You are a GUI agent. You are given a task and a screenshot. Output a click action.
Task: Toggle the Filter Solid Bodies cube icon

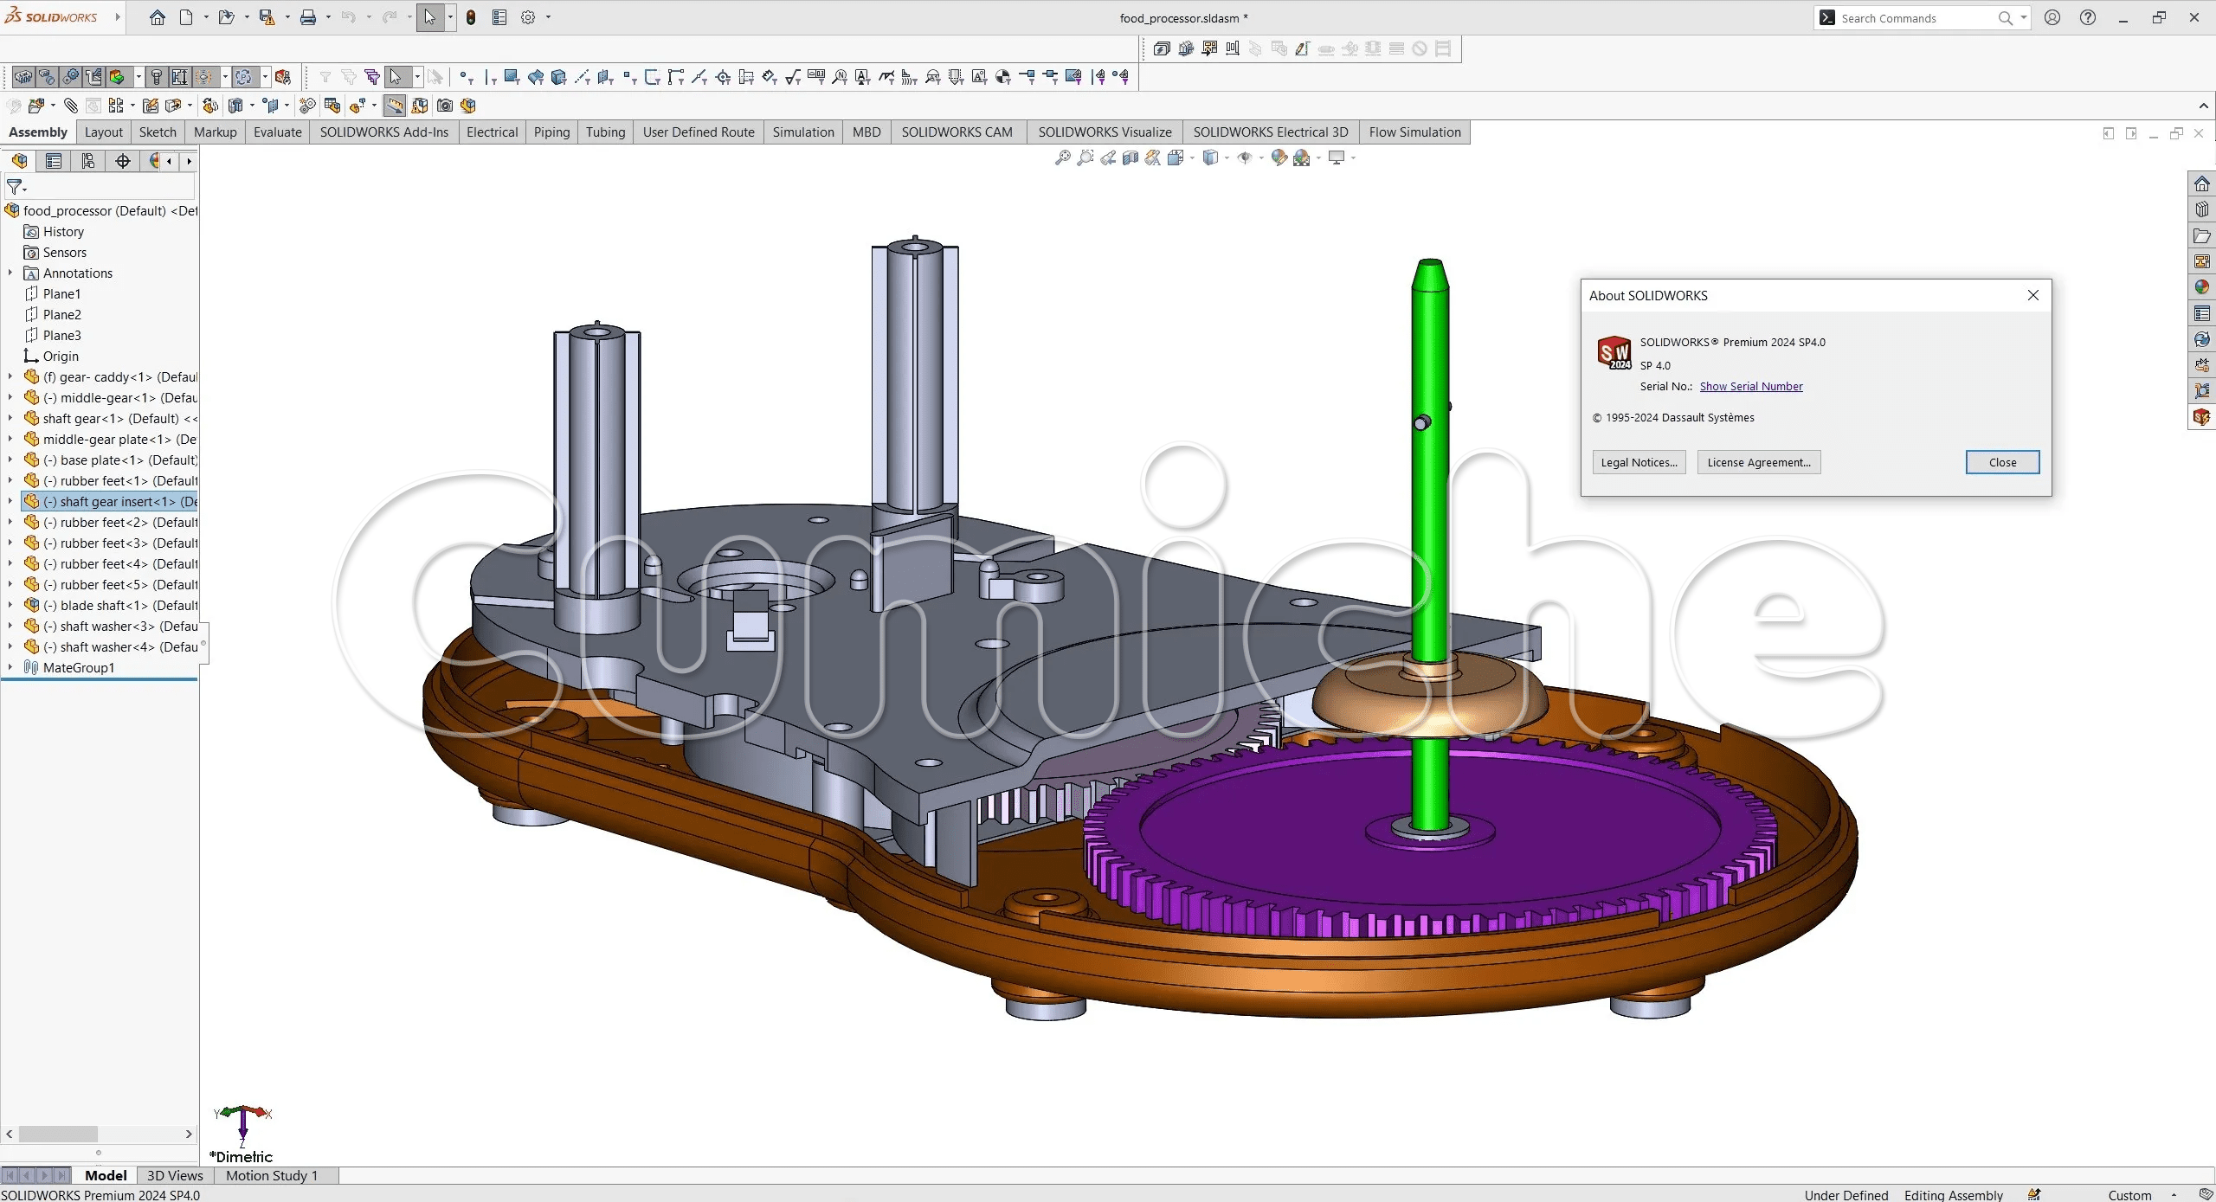[x=558, y=77]
